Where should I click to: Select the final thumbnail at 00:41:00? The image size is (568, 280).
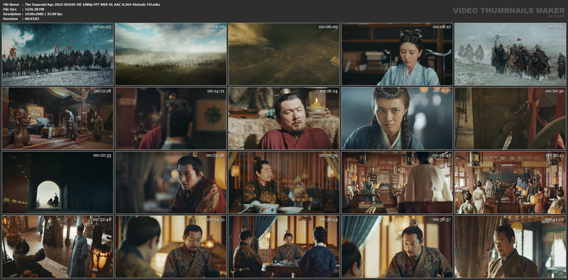[510, 247]
